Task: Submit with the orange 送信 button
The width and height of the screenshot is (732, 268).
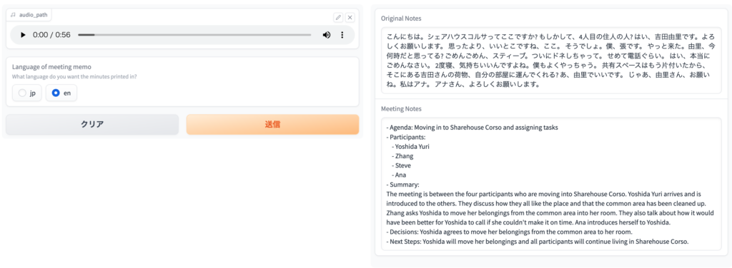Action: 272,124
